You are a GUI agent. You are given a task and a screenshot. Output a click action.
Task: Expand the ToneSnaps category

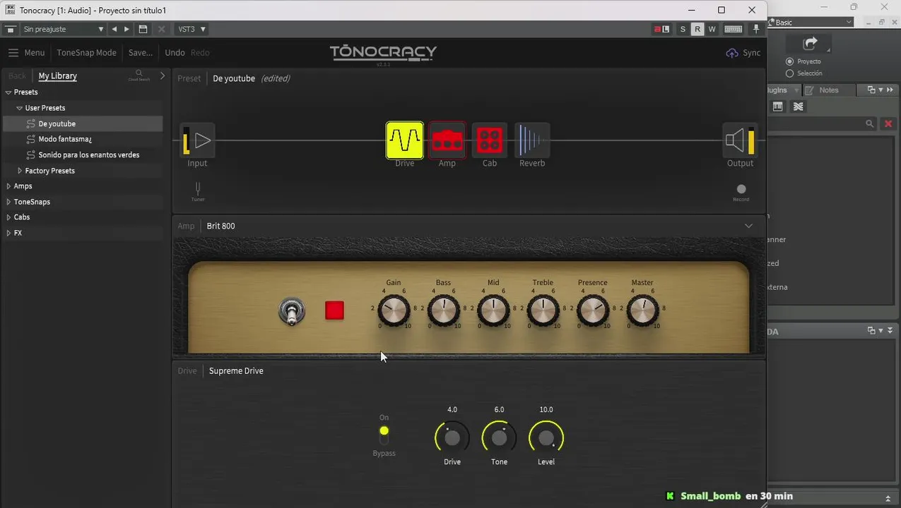pyautogui.click(x=8, y=202)
